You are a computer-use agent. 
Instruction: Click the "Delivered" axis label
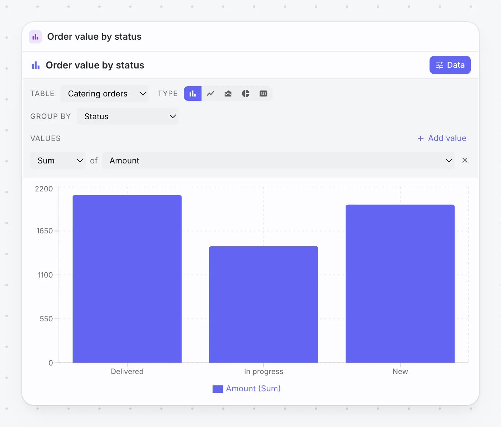coord(127,371)
